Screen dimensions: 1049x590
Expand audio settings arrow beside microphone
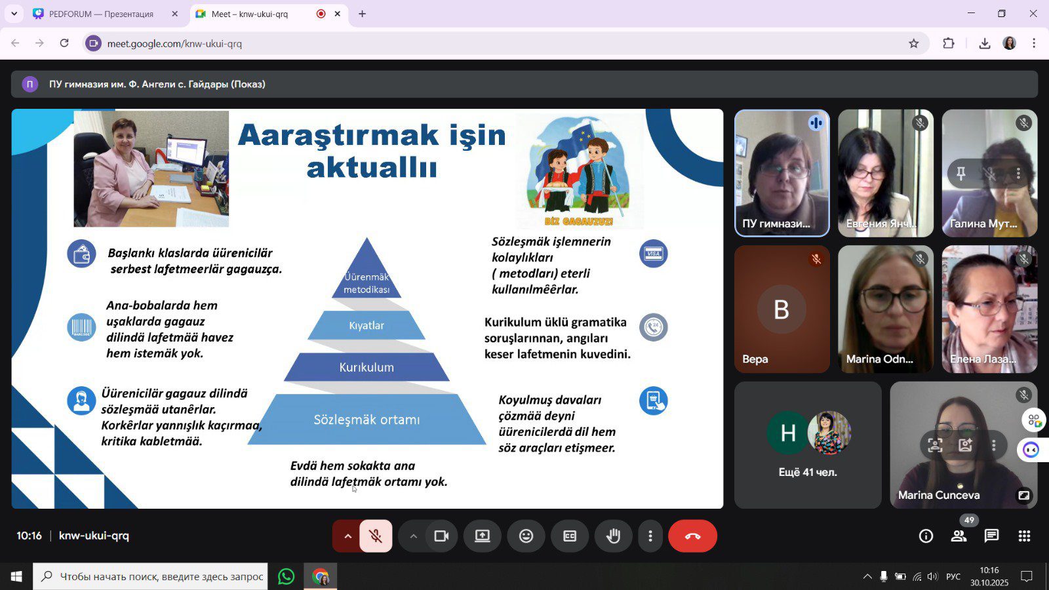(x=347, y=536)
